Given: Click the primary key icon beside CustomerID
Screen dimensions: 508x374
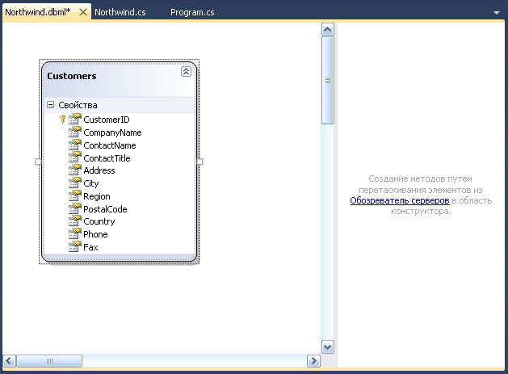Looking at the screenshot, I should (62, 119).
